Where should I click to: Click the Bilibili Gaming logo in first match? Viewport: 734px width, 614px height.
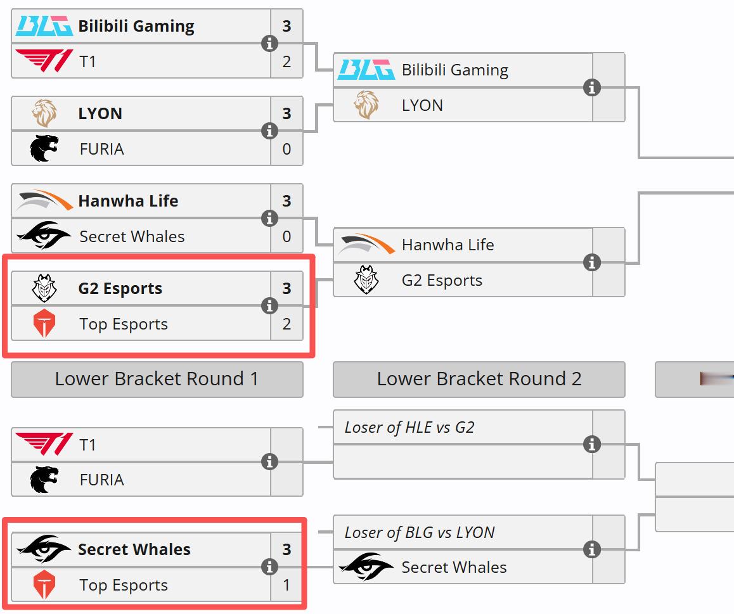pos(44,26)
